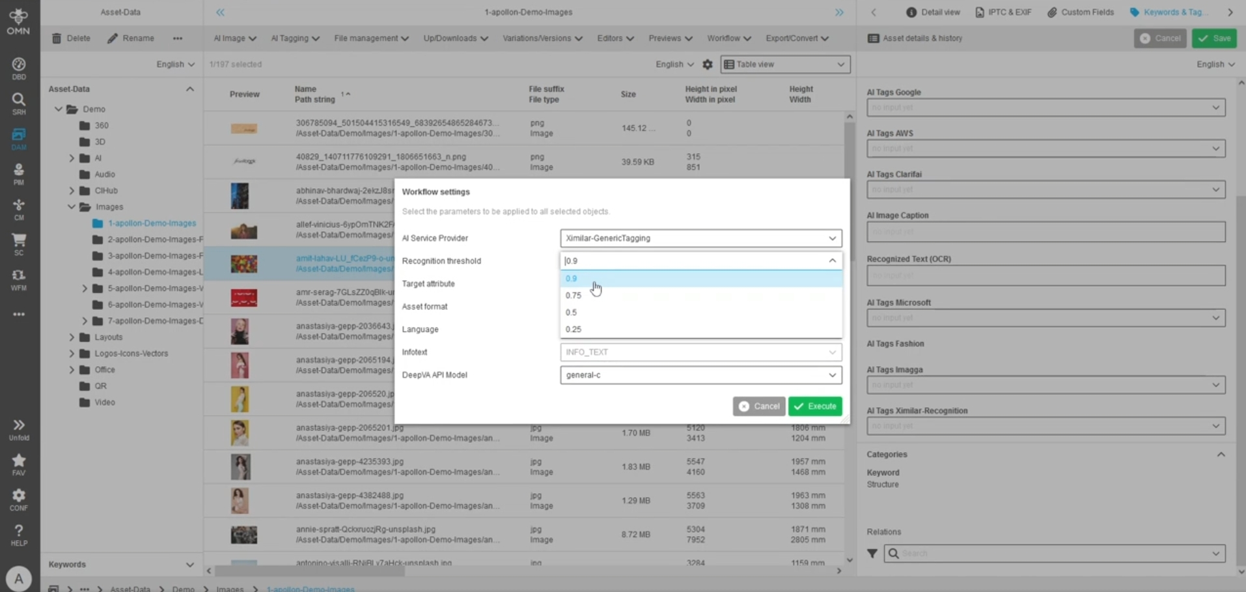The height and width of the screenshot is (592, 1246).
Task: Click the Unfold sidebar icon
Action: (x=18, y=429)
